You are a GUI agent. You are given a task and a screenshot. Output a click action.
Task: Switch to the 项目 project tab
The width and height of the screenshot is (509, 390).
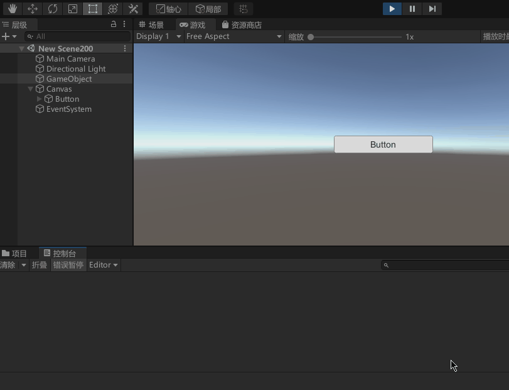point(14,253)
